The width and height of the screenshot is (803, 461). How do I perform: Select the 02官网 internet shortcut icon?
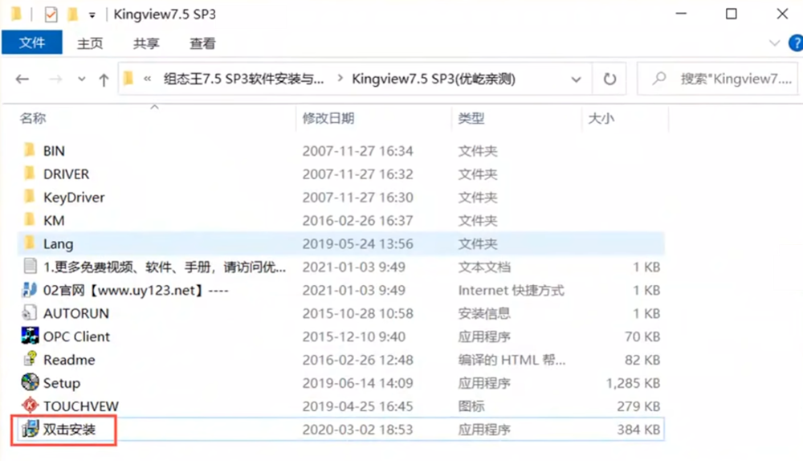30,289
